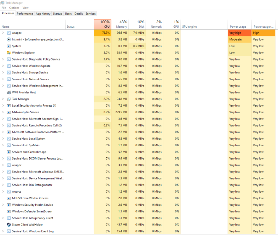Select the WMI Provider Host name
278x236 pixels.
[24, 92]
